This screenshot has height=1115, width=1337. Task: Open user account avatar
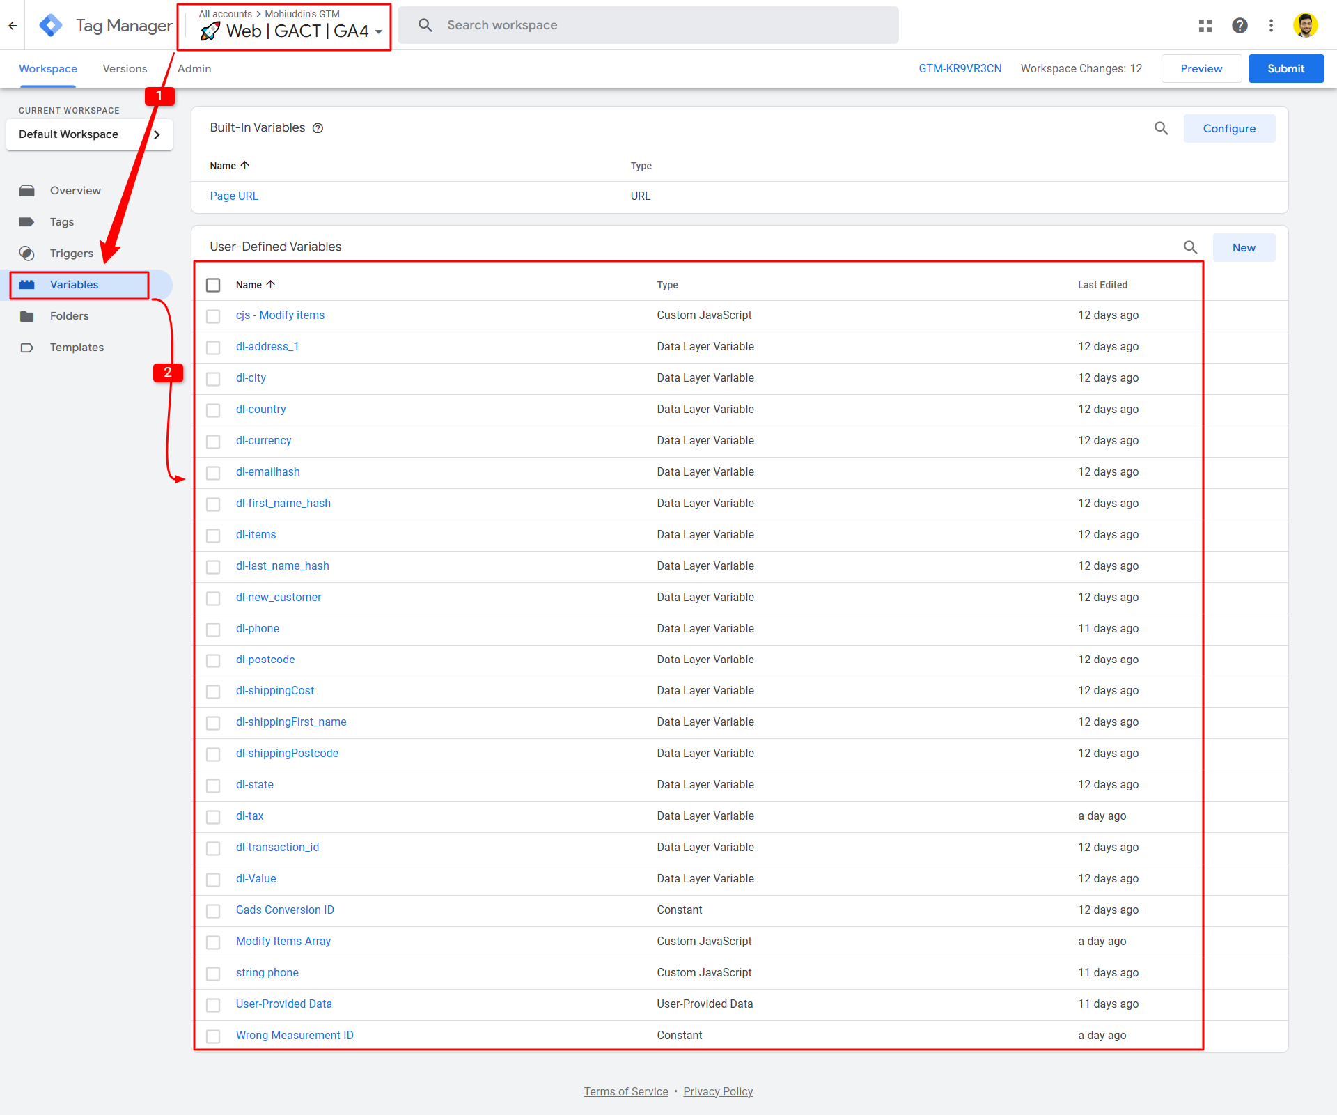(1305, 26)
